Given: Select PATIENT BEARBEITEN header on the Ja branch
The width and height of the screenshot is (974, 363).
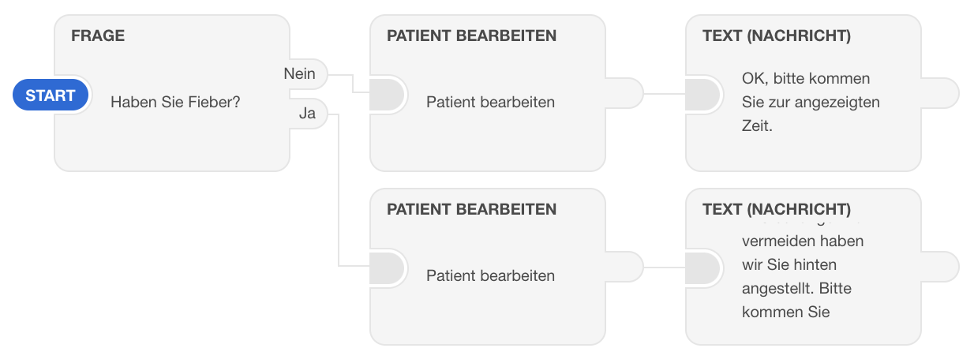Looking at the screenshot, I should tap(471, 210).
